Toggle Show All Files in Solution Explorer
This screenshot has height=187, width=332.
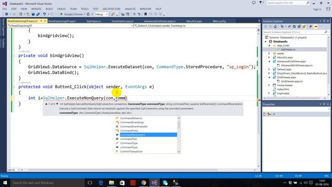pos(304,26)
